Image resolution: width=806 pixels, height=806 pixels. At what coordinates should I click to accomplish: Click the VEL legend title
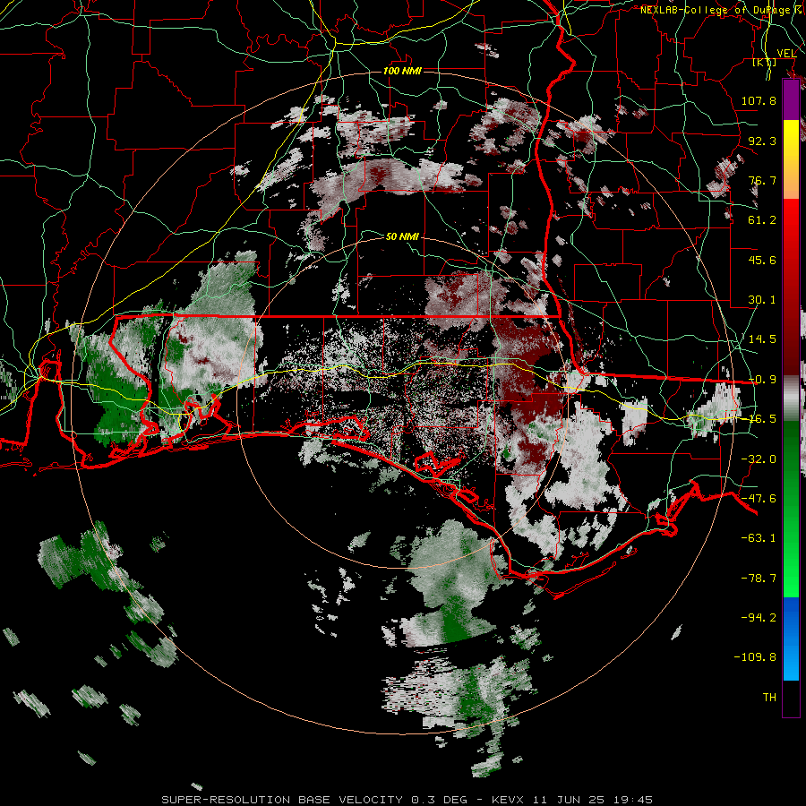pyautogui.click(x=786, y=54)
